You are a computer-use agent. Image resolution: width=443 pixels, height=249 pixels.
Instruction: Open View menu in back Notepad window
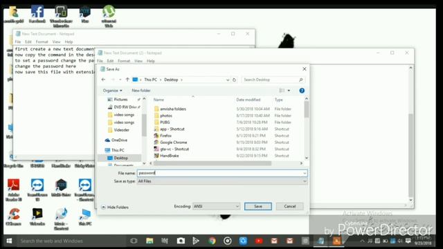[56, 41]
